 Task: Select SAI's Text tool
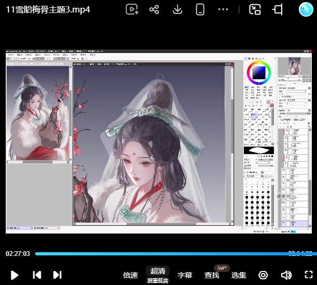pos(260,102)
